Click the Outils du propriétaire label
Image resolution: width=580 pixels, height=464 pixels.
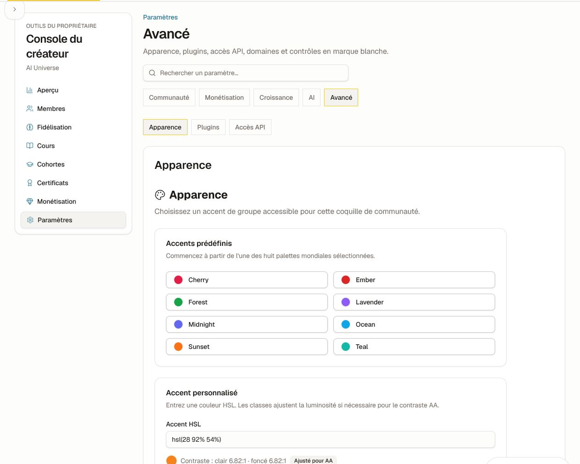tap(61, 26)
